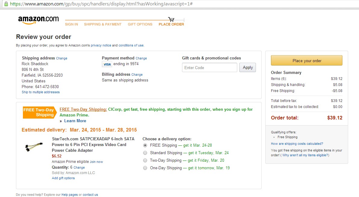This screenshot has height=197, width=359.
Task: Select Standard Shipping radio button
Action: [x=145, y=153]
